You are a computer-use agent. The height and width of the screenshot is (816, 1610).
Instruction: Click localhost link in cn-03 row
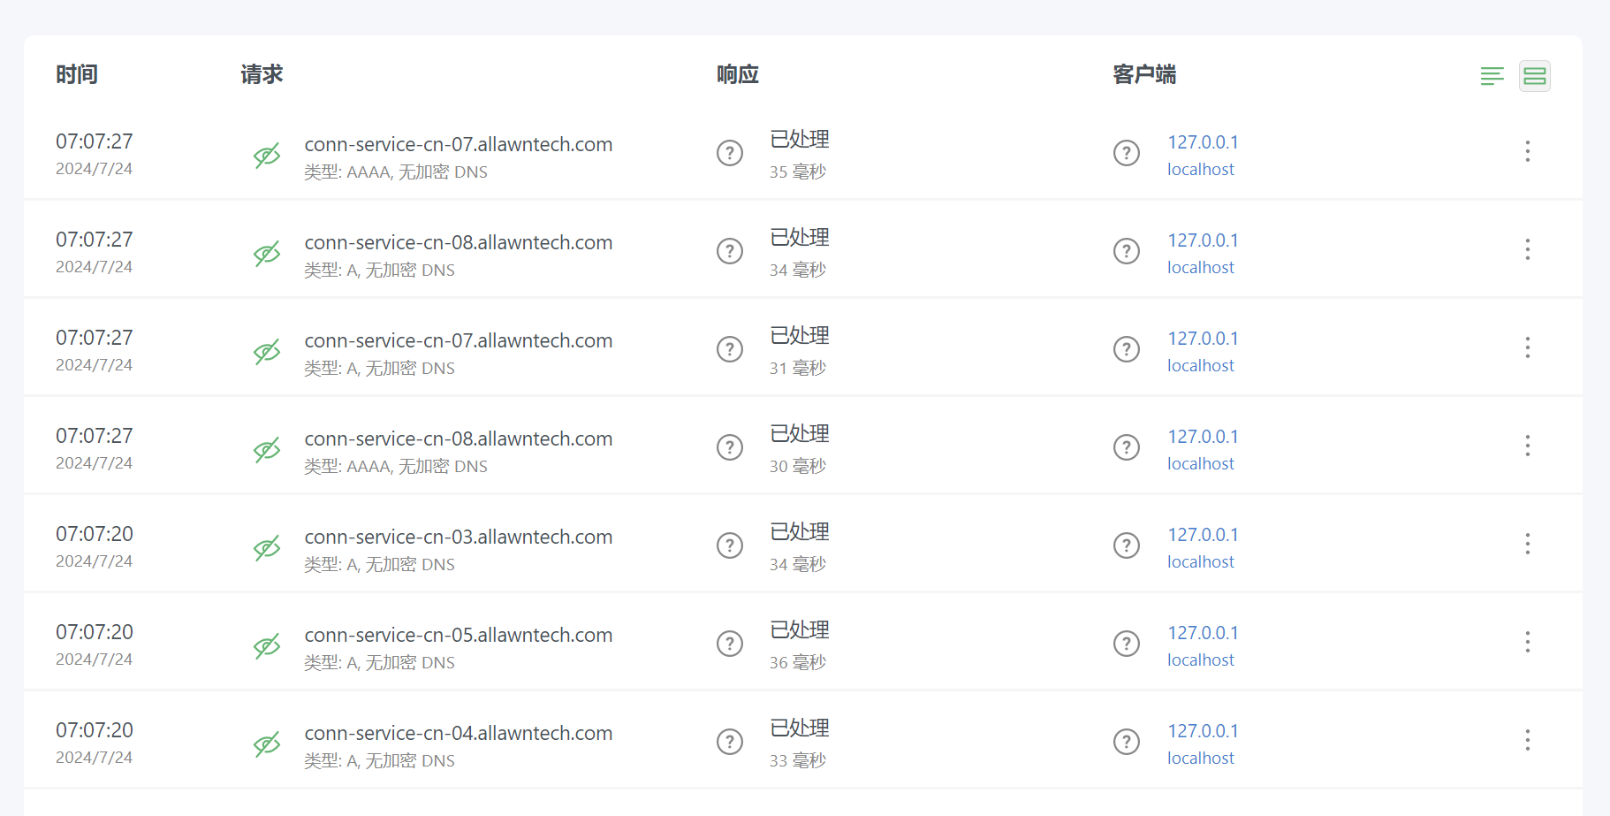(x=1201, y=561)
